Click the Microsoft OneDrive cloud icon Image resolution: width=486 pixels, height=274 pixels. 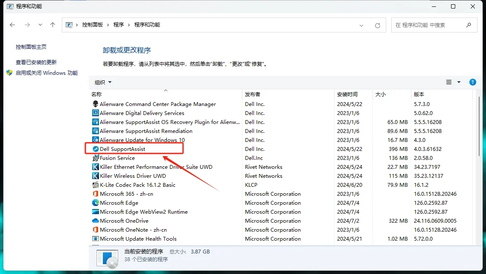[96, 221]
